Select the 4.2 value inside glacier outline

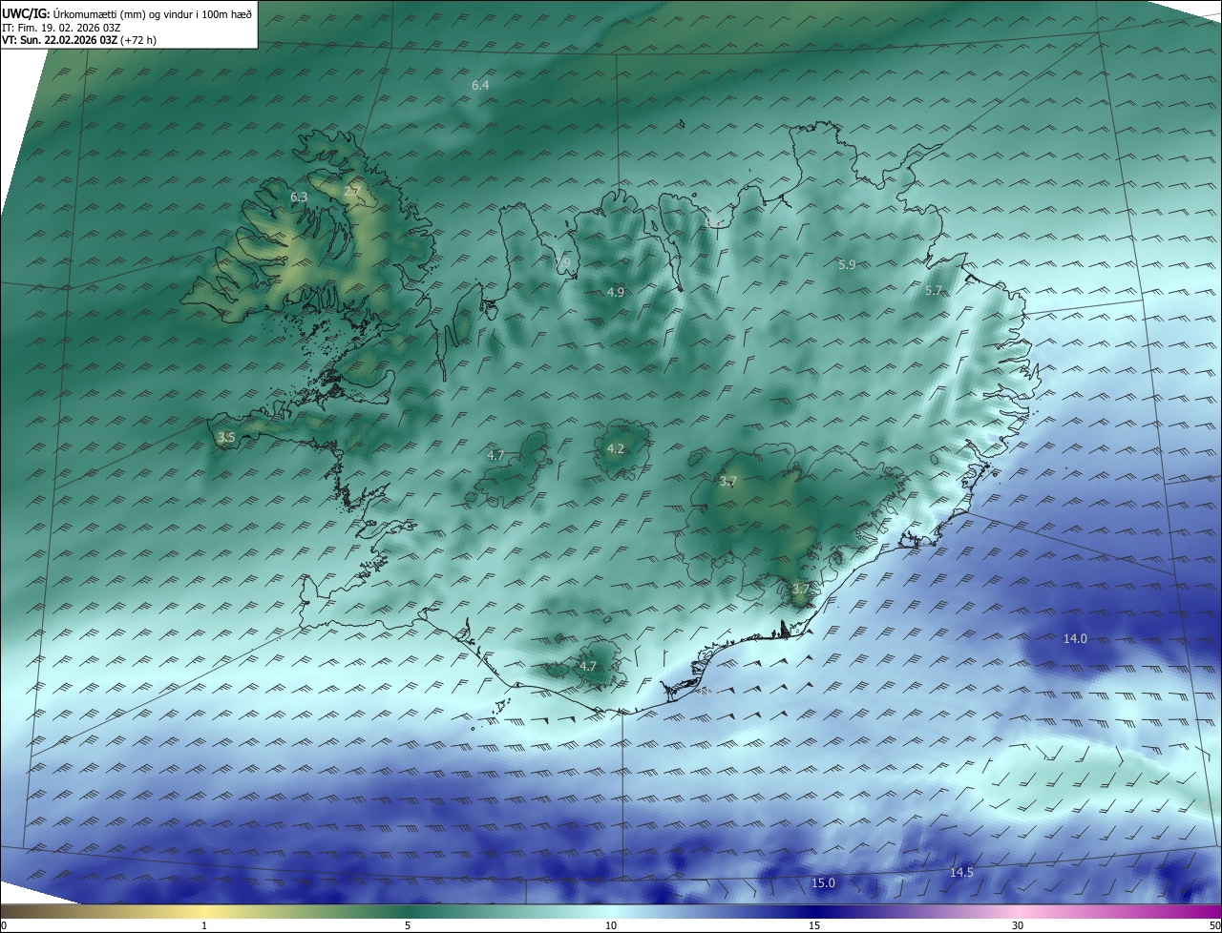tap(615, 448)
